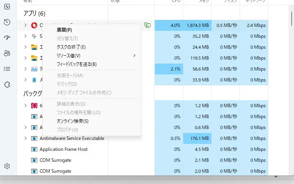This screenshot has width=294, height=184.
Task: Open the リソース値(V) submenu arrow
Action: click(135, 56)
